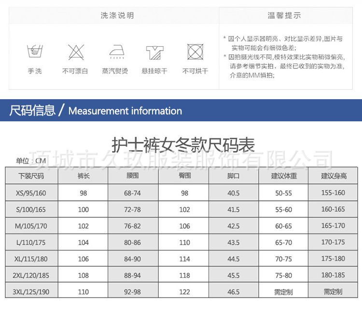Click the 下装尺码 column header
Image resolution: width=362 pixels, height=312 pixels.
coord(31,176)
